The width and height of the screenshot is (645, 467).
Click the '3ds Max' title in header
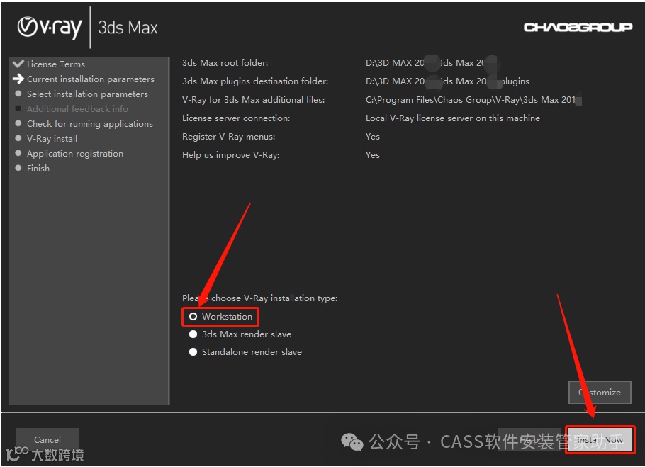click(128, 28)
